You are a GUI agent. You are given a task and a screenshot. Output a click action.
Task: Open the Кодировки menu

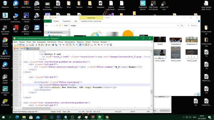click(41, 42)
